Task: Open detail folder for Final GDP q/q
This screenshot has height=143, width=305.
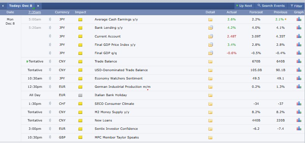Action: click(x=210, y=53)
